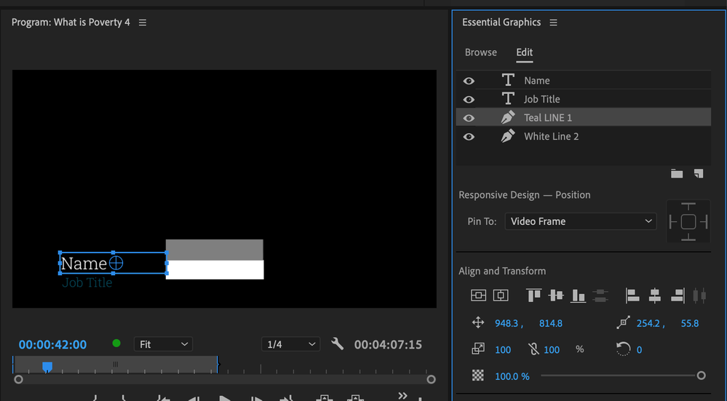Click the Toggle animation for Position icon
The height and width of the screenshot is (401, 727).
point(478,322)
